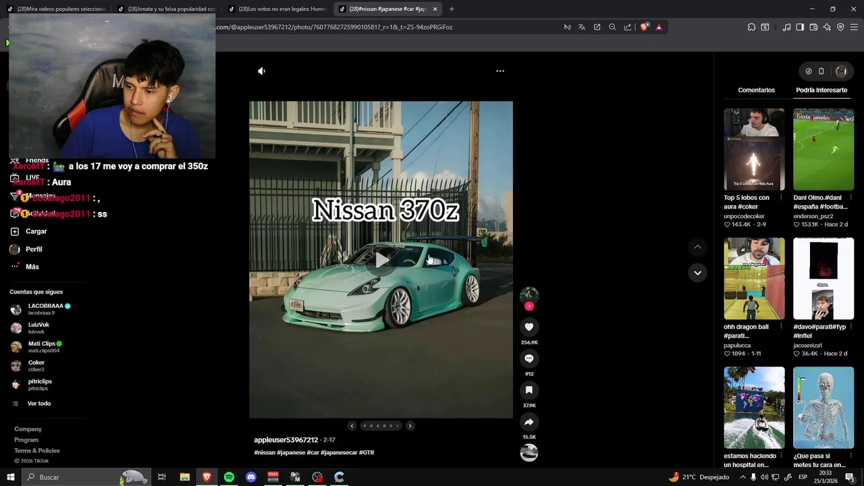
Task: Expand followed accounts with Ver todo
Action: (x=31, y=404)
